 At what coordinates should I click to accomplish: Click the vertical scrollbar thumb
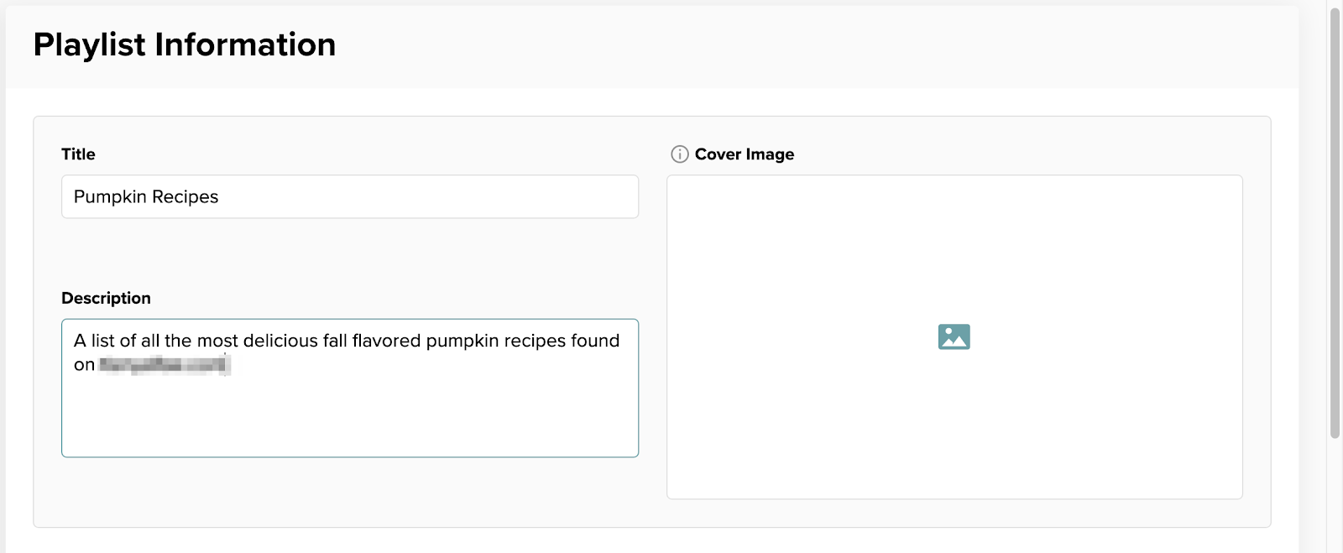1335,222
